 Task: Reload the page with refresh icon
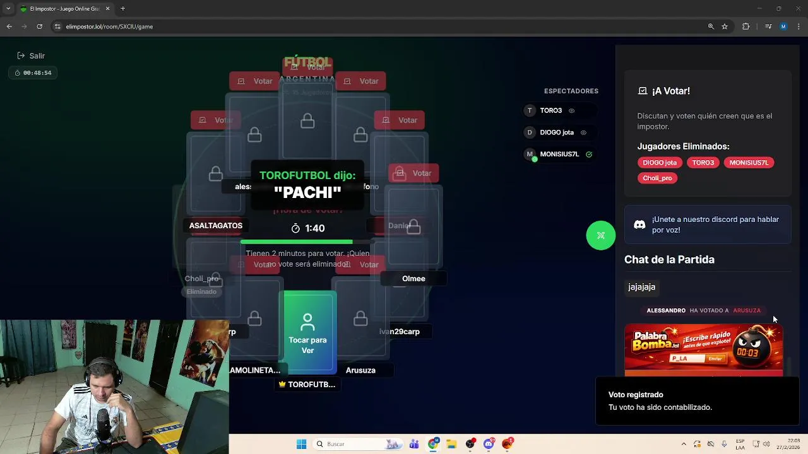coord(40,26)
